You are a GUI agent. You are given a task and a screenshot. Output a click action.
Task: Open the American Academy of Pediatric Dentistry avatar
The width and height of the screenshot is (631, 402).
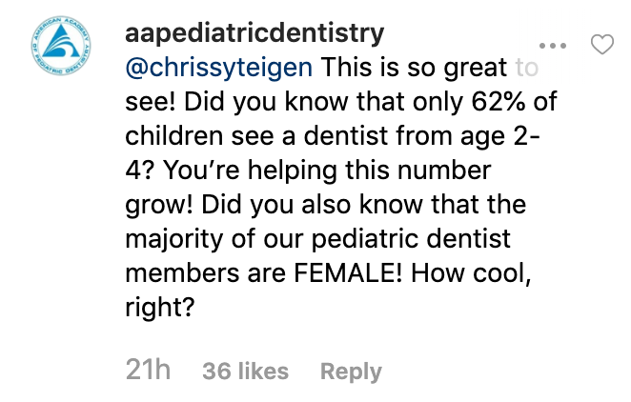(61, 46)
